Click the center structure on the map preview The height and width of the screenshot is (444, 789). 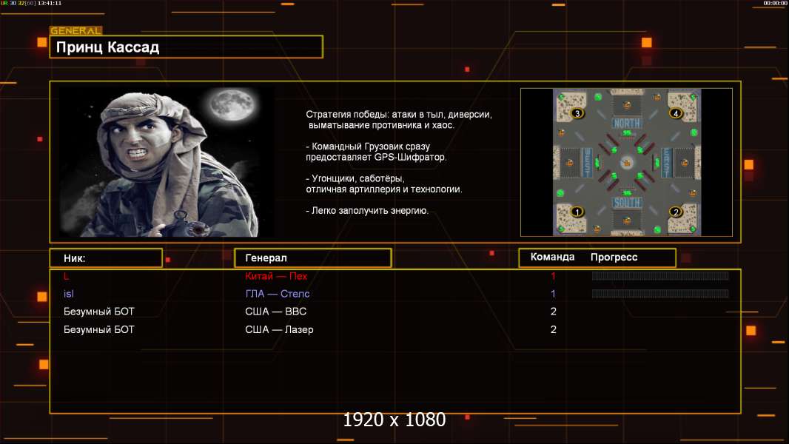[x=627, y=162]
